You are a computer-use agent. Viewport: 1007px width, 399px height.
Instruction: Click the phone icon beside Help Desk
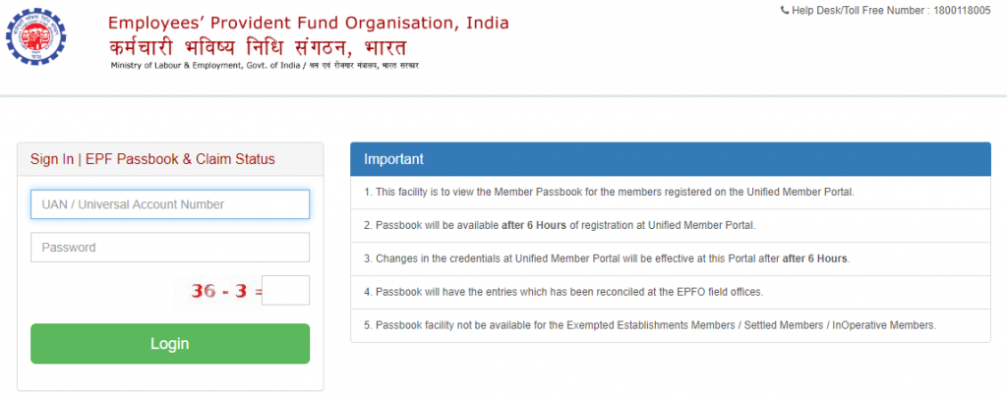pyautogui.click(x=784, y=10)
